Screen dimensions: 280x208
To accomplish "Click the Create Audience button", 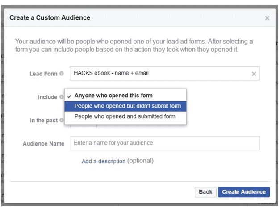I will click(244, 192).
